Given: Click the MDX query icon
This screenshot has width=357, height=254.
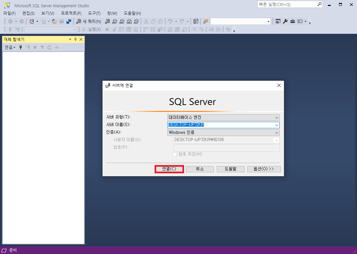Looking at the screenshot, I should [115, 21].
